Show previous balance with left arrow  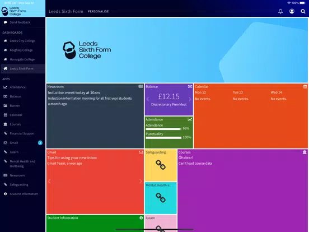coord(148,99)
